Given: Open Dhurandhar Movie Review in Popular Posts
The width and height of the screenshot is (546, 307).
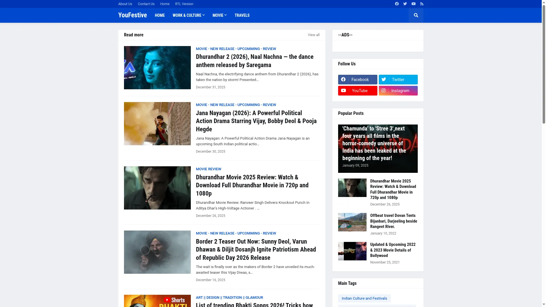Looking at the screenshot, I should (x=393, y=189).
